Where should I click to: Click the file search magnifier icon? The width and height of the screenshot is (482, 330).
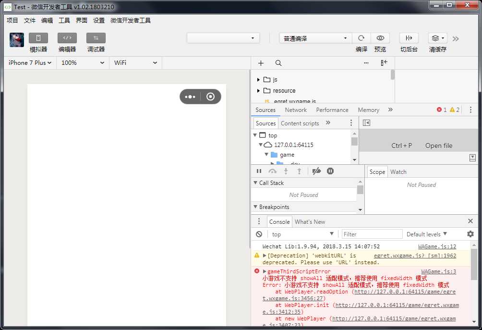(278, 63)
